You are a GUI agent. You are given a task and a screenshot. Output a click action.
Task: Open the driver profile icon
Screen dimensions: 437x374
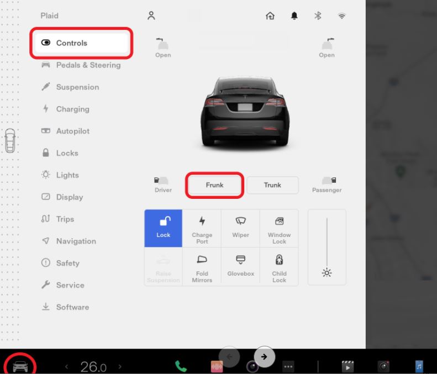(x=151, y=16)
